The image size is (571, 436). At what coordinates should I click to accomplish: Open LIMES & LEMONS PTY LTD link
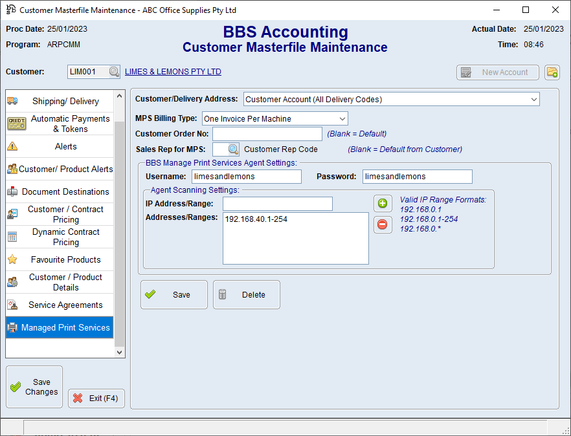click(x=173, y=72)
